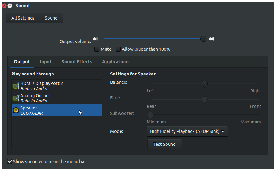Open the Sound Effects tab
Screen dimensions: 277x172
pos(77,62)
